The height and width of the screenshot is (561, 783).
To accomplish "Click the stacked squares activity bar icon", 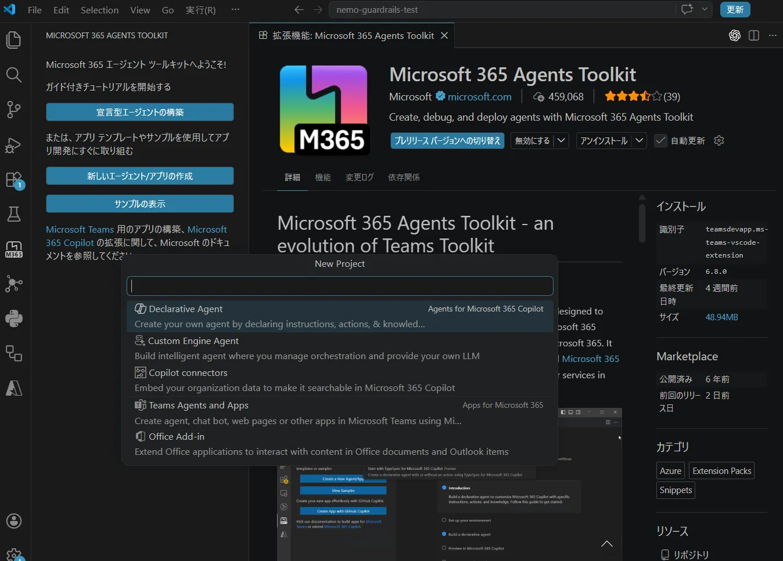I will 13,353.
